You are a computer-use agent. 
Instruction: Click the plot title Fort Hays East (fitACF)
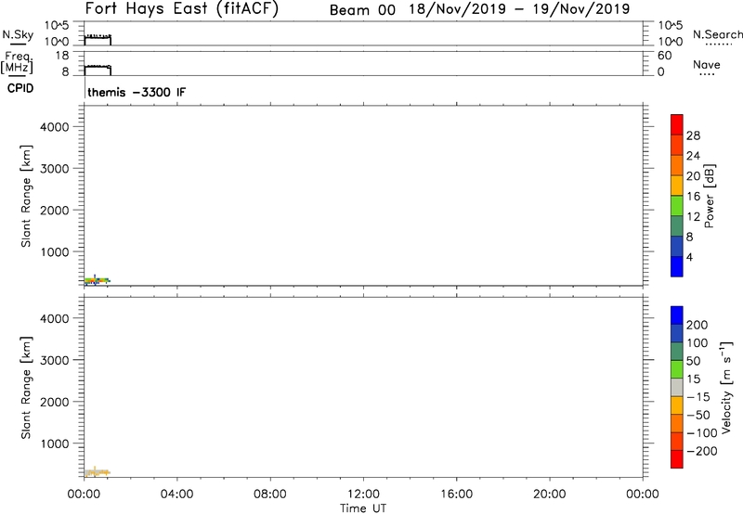pos(182,8)
